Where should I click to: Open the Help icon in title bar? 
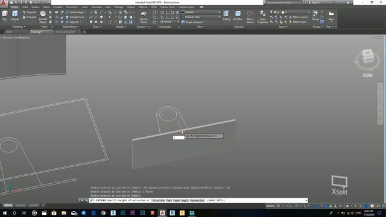(348, 2)
